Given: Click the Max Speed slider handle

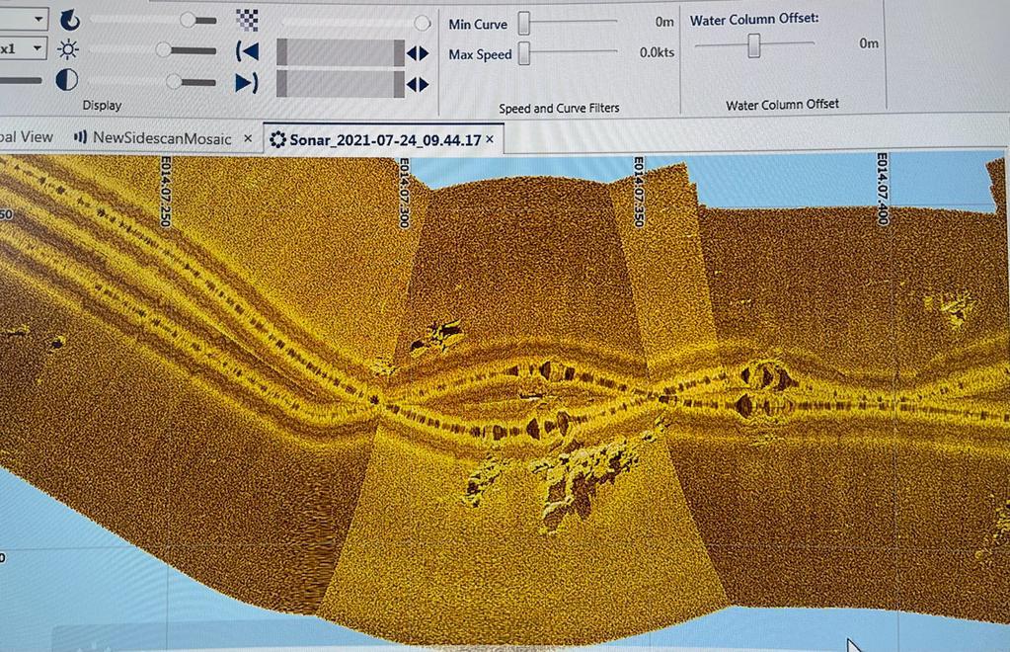Looking at the screenshot, I should click(x=525, y=53).
